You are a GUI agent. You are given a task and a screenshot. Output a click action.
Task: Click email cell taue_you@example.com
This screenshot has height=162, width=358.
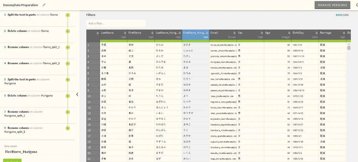(223, 96)
